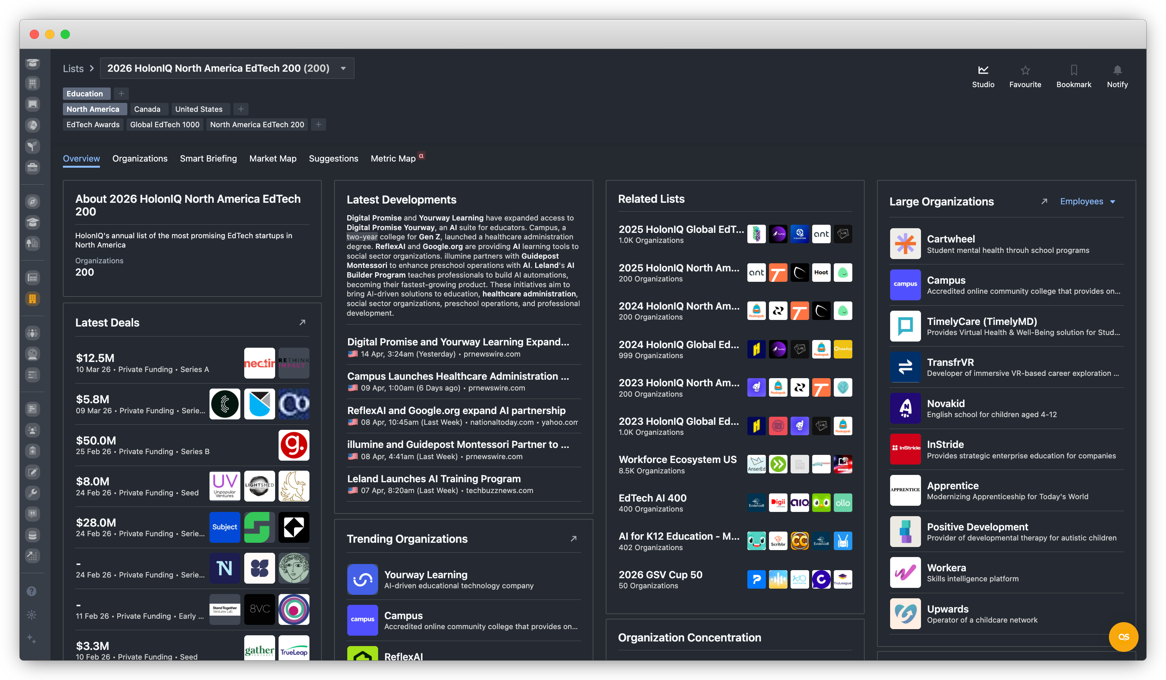
Task: Click the Cartwheel organization logo thumbnail
Action: (x=905, y=244)
